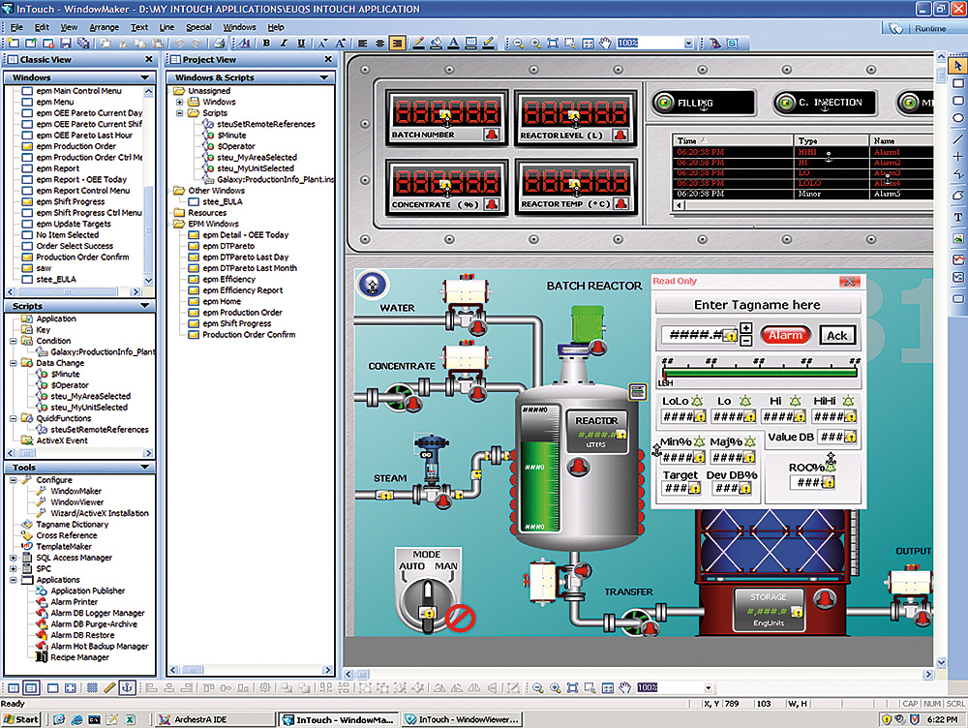This screenshot has height=728, width=968.
Task: Select the Pan hand tool
Action: pyautogui.click(x=605, y=44)
